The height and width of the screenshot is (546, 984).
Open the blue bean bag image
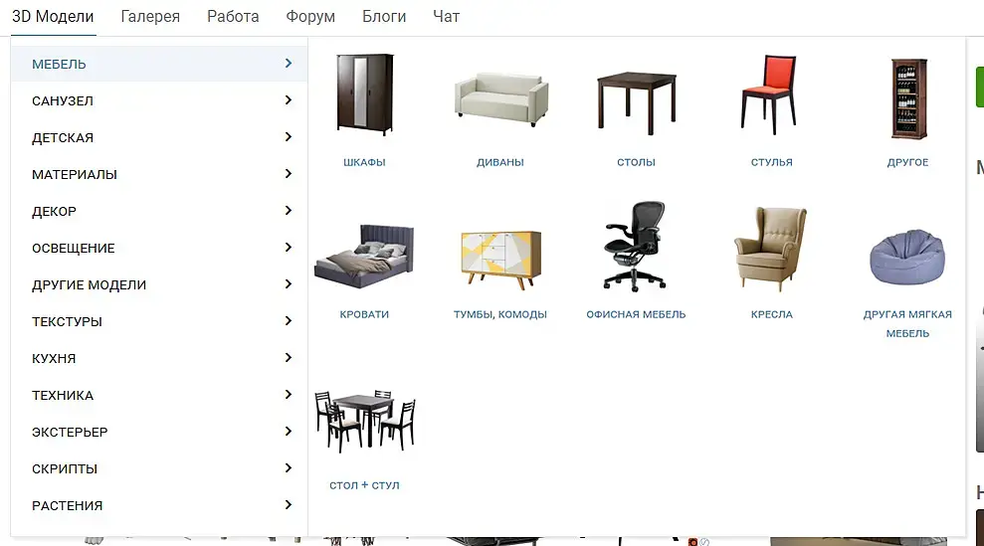(907, 258)
